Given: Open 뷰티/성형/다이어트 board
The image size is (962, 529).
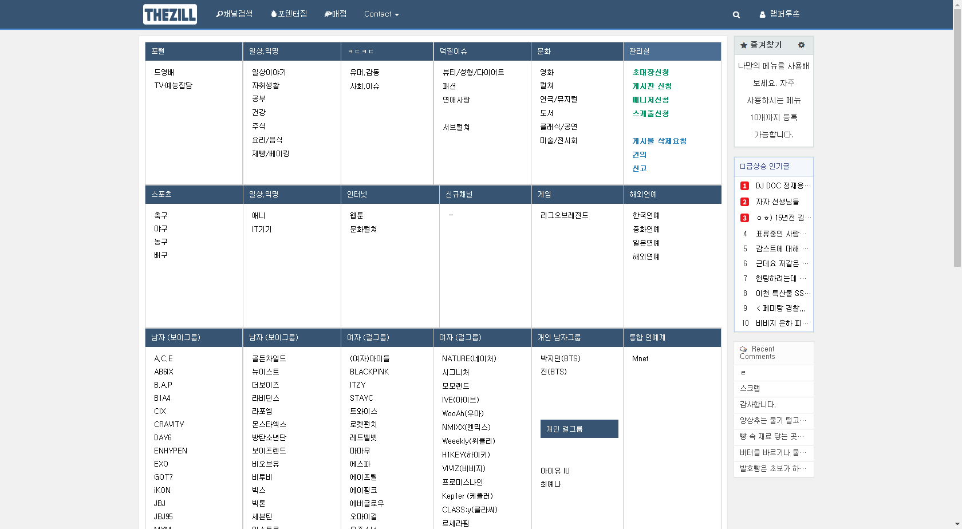Looking at the screenshot, I should tap(474, 72).
